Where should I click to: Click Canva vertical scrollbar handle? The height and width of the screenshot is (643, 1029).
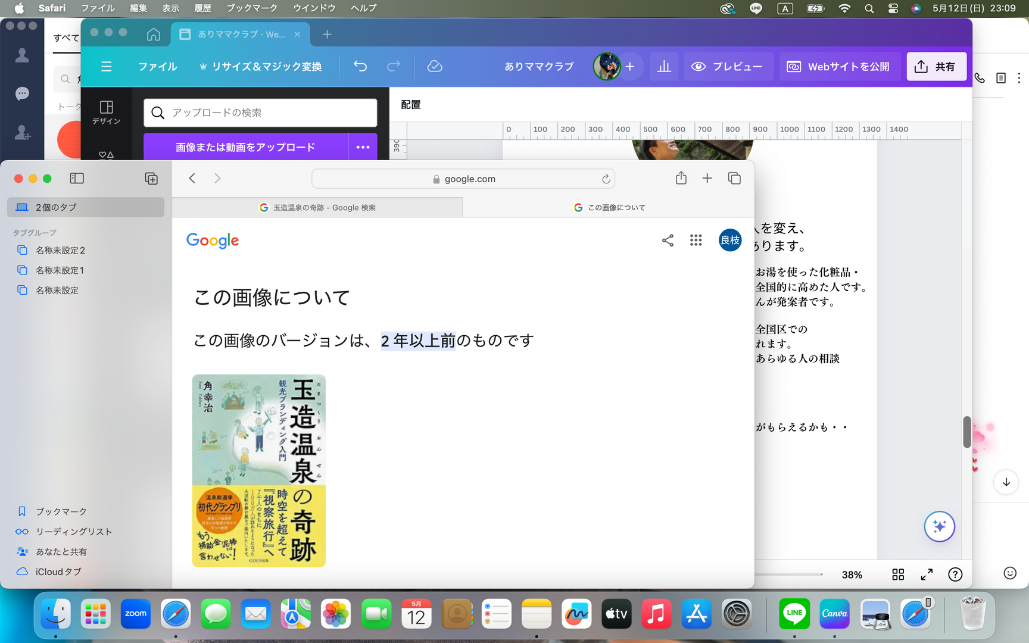coord(967,432)
